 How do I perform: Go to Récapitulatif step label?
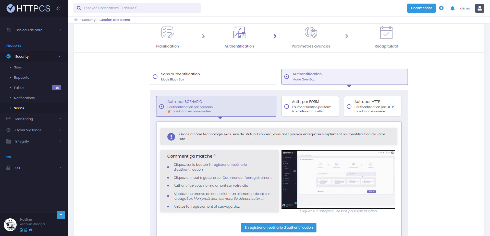386,46
